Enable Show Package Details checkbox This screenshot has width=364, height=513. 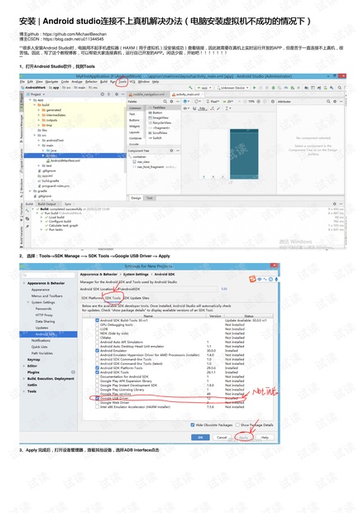(237, 424)
